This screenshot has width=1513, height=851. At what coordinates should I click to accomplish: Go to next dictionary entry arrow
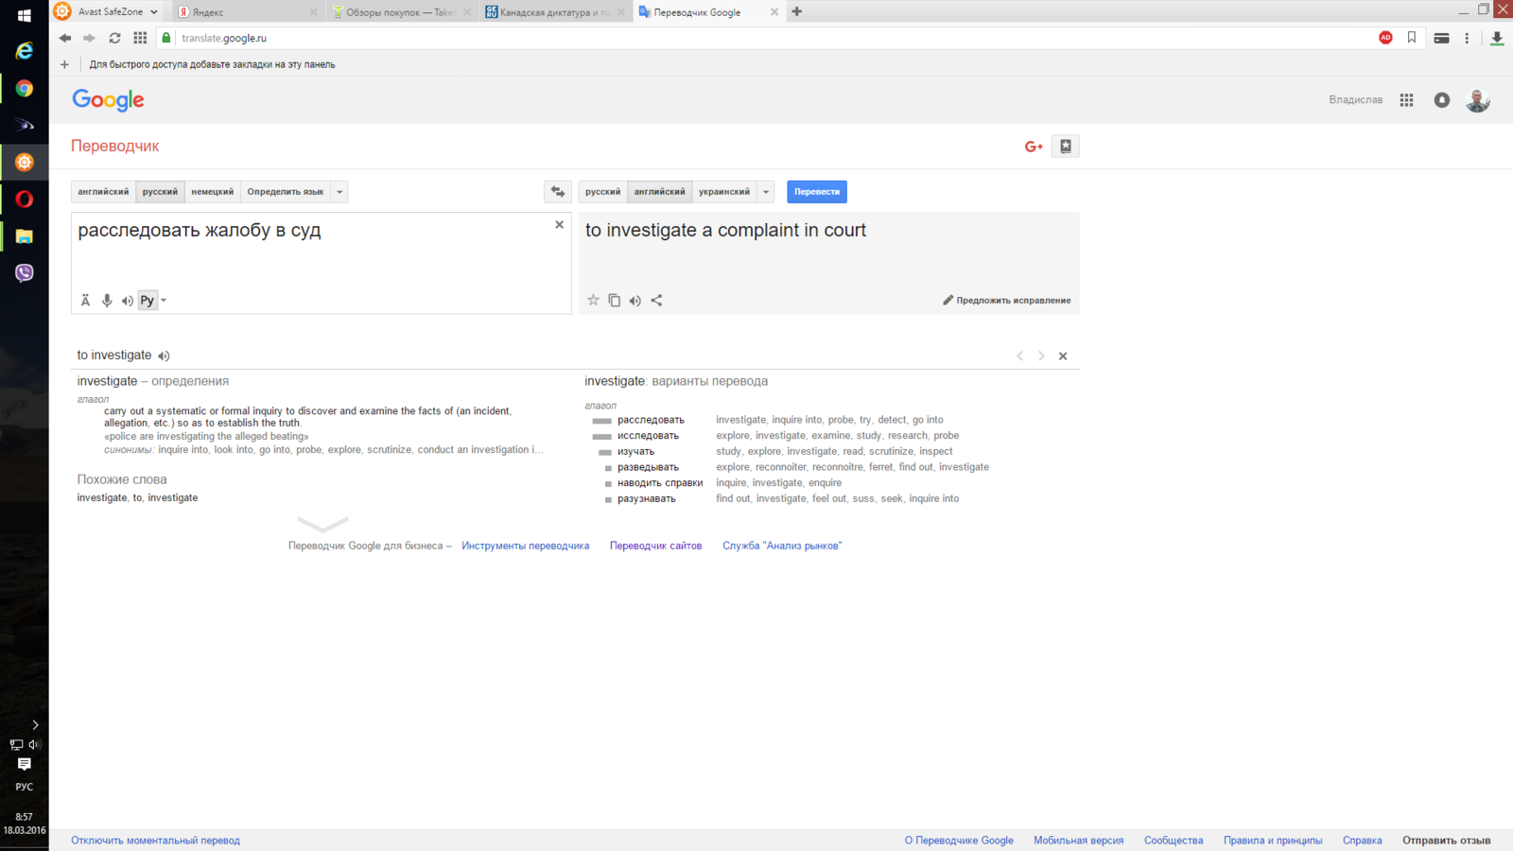click(x=1041, y=356)
